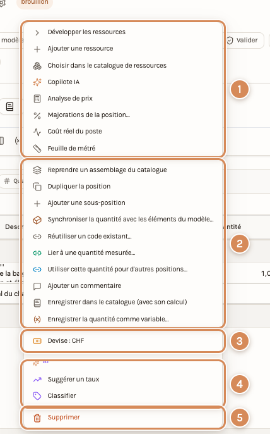The width and height of the screenshot is (270, 434).
Task: Click the book icon button behind the menu
Action: click(x=10, y=106)
